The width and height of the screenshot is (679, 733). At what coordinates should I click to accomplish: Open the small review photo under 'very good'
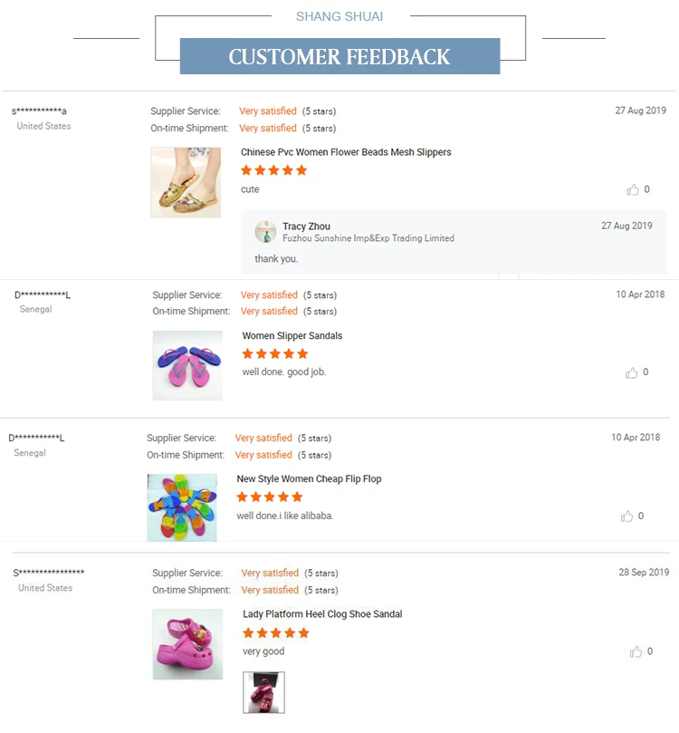263,692
